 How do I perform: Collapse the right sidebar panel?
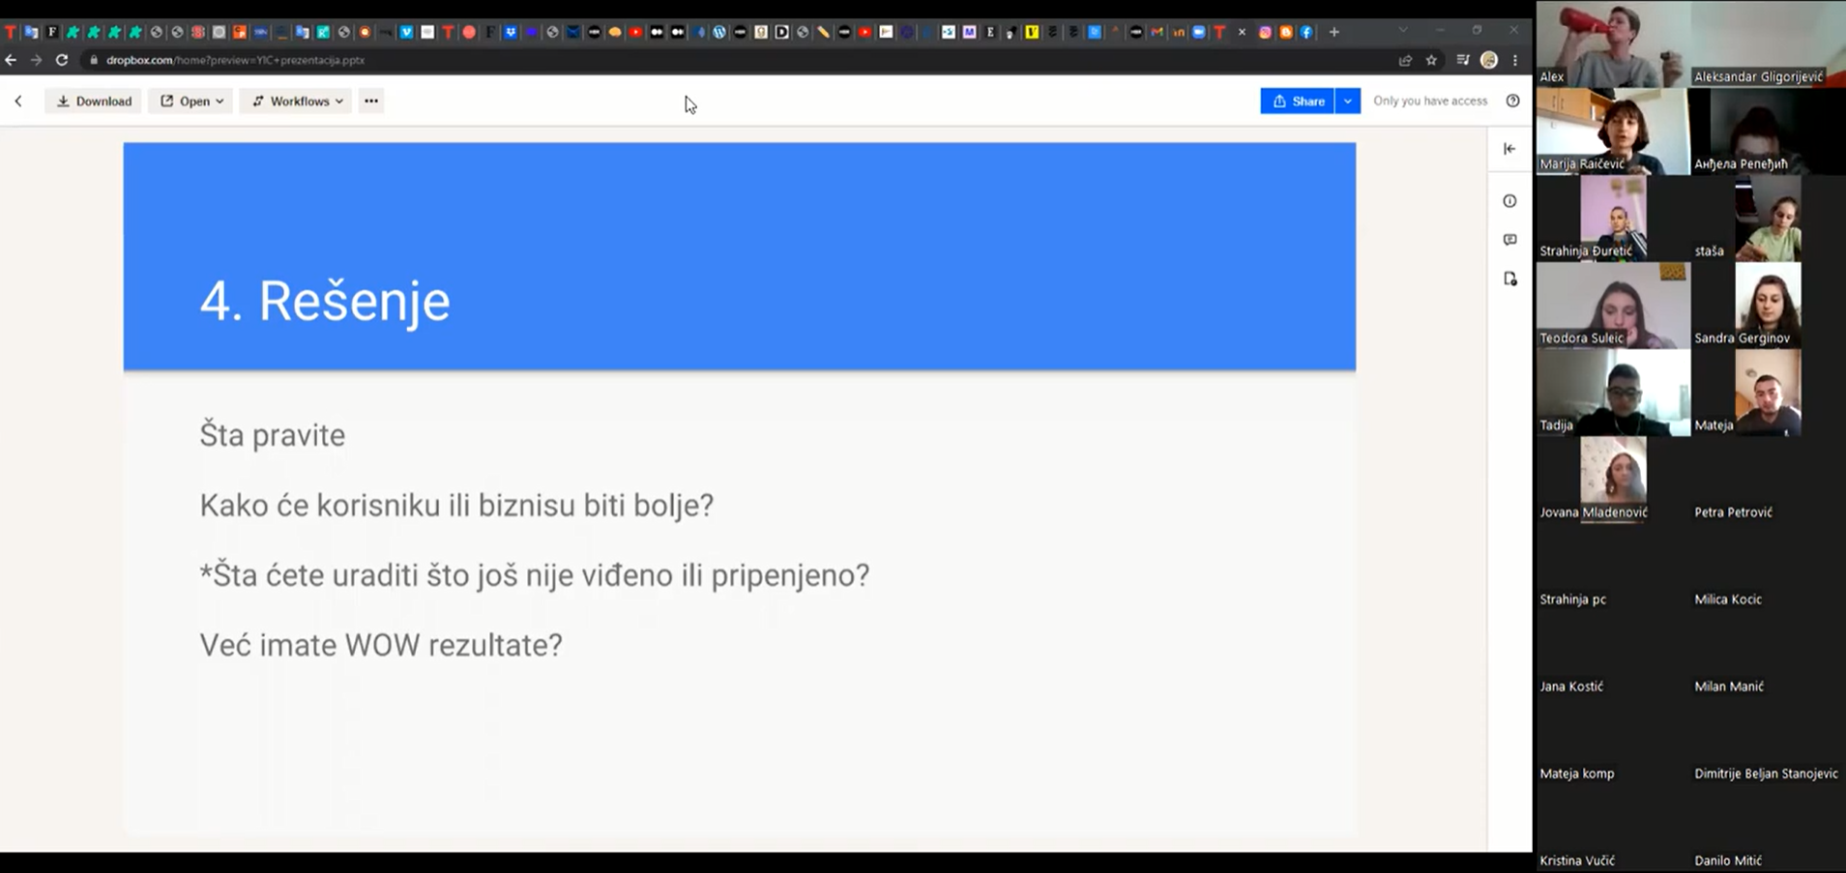tap(1509, 149)
